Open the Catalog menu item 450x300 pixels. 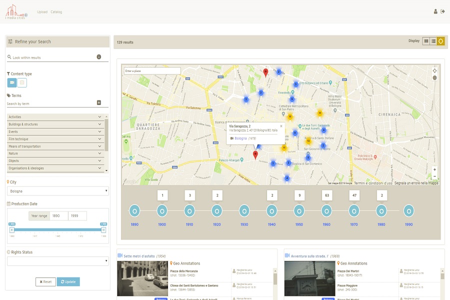pyautogui.click(x=56, y=12)
